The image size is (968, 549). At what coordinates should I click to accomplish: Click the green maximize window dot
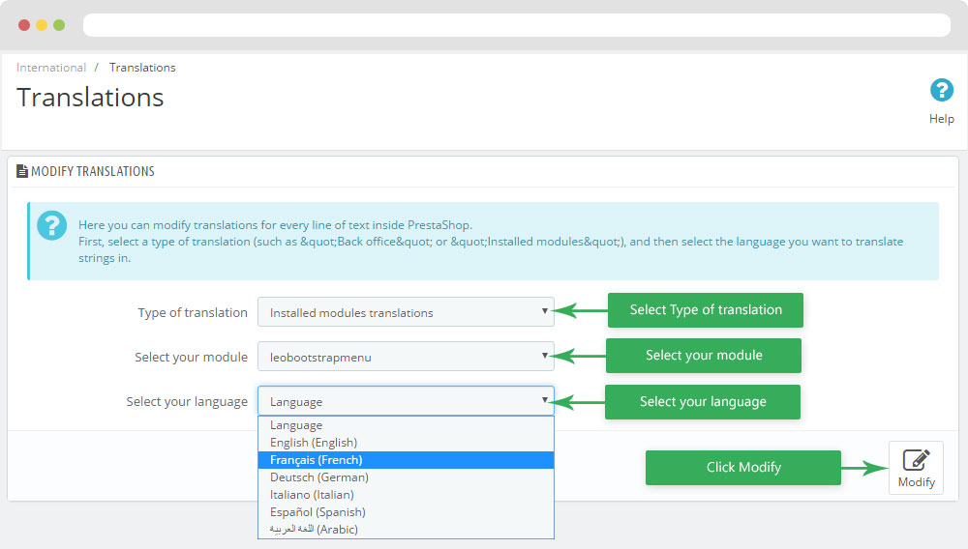pos(59,25)
